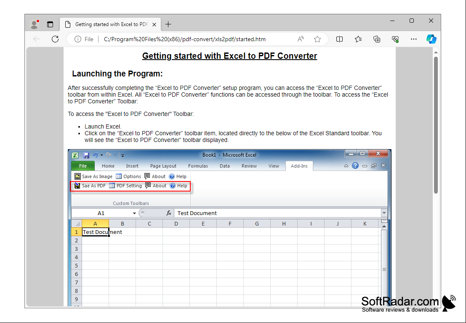Click the page scrollbar thumb
The image size is (466, 323).
436,125
